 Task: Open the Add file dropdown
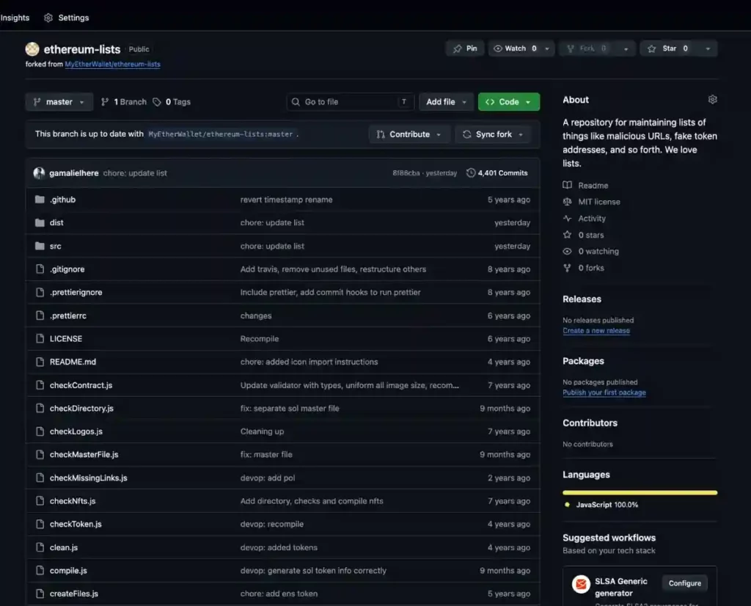point(446,101)
